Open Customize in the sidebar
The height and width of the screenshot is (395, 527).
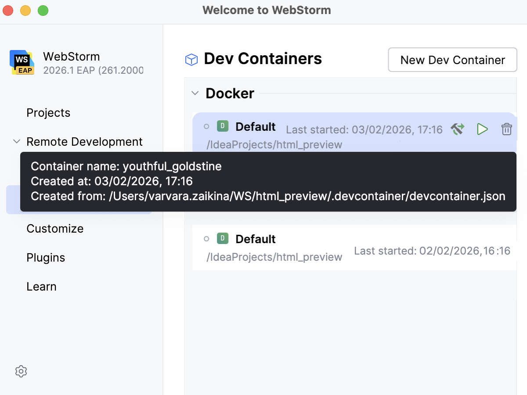pos(55,229)
